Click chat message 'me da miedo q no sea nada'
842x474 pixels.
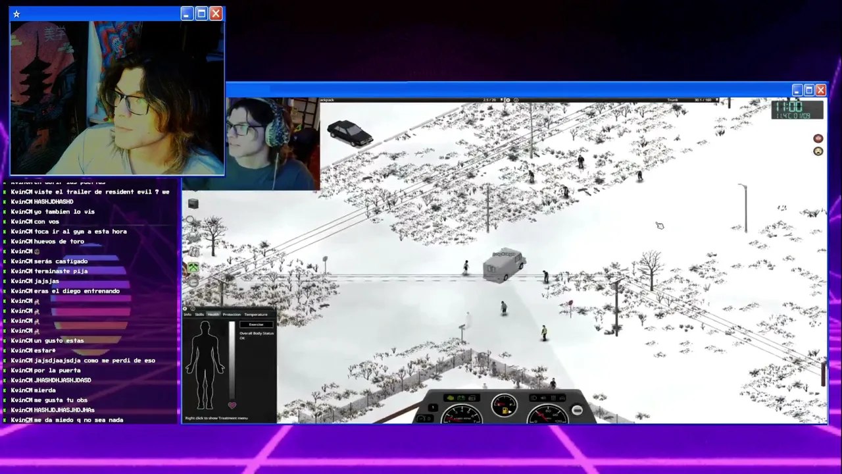pyautogui.click(x=79, y=420)
